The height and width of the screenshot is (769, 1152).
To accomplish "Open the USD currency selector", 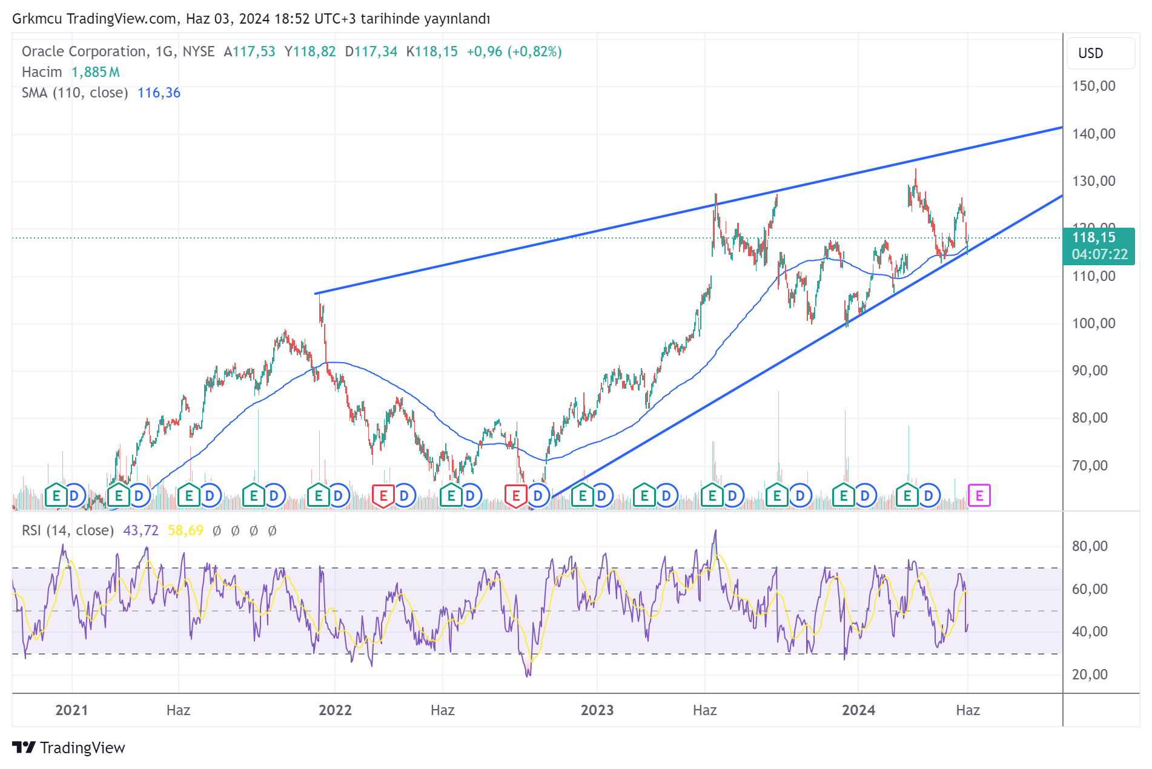I will [1100, 53].
